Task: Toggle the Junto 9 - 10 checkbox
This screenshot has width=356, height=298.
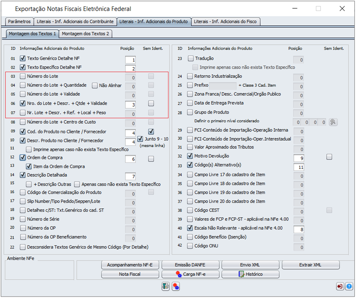Action: pos(140,139)
